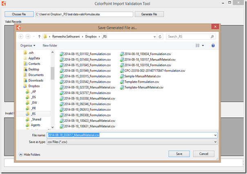
Task: Click the Forward navigation arrow in save dialog
Action: [28, 37]
